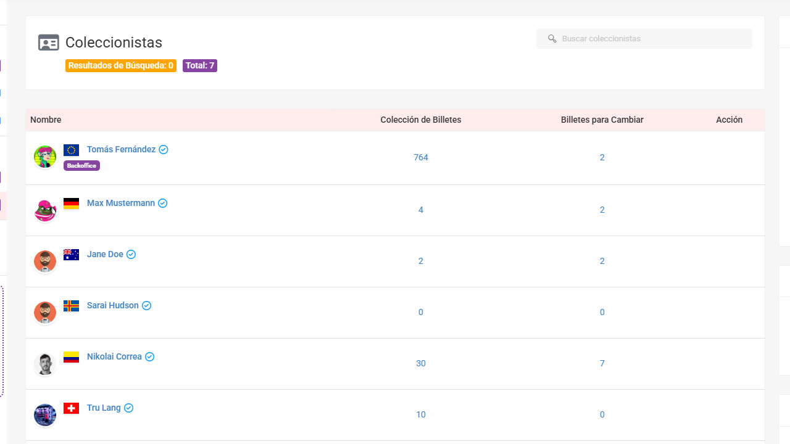This screenshot has width=790, height=444.
Task: Focus the Buscar coleccionistas search field
Action: coord(648,39)
